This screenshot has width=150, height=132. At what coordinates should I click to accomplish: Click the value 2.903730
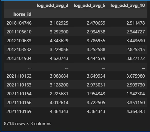pos(136,85)
